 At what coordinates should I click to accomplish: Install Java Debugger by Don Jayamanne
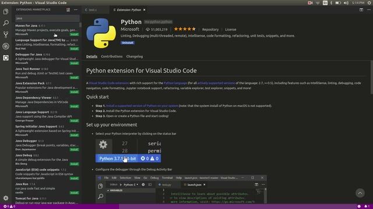pos(74,150)
